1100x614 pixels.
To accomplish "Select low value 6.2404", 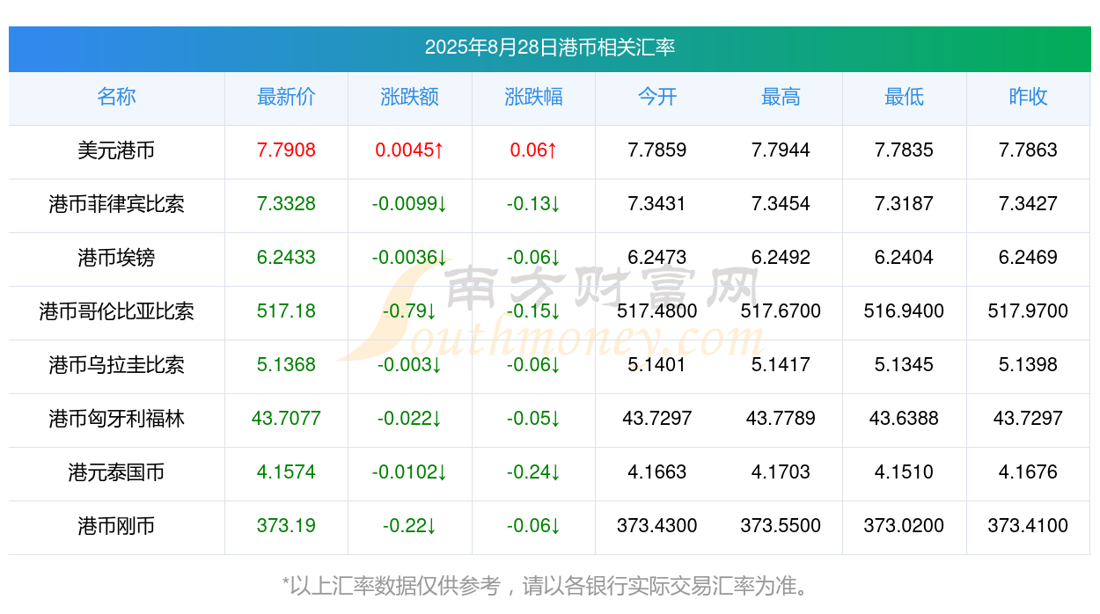I will point(905,258).
